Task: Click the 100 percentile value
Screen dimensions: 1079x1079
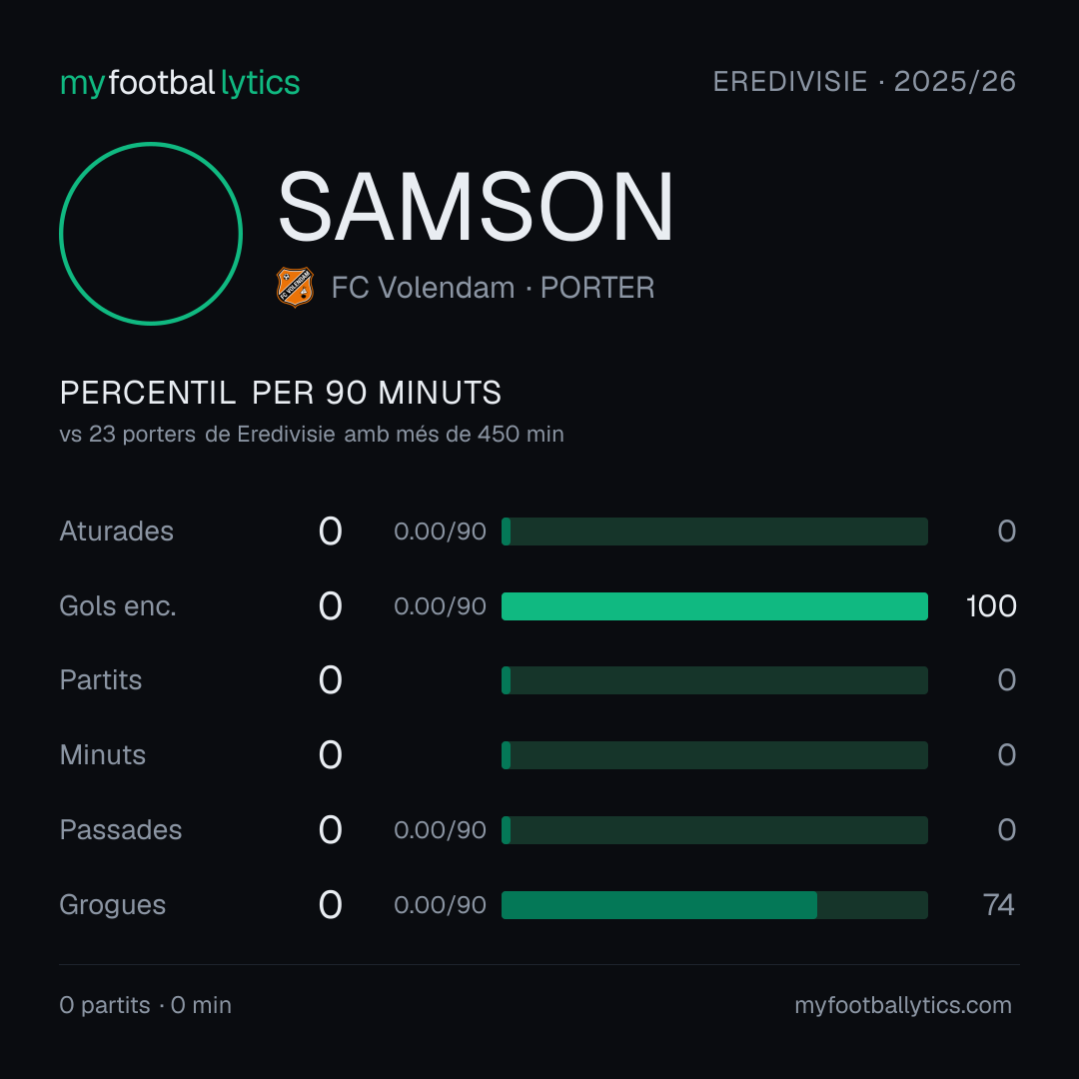Action: click(x=991, y=606)
